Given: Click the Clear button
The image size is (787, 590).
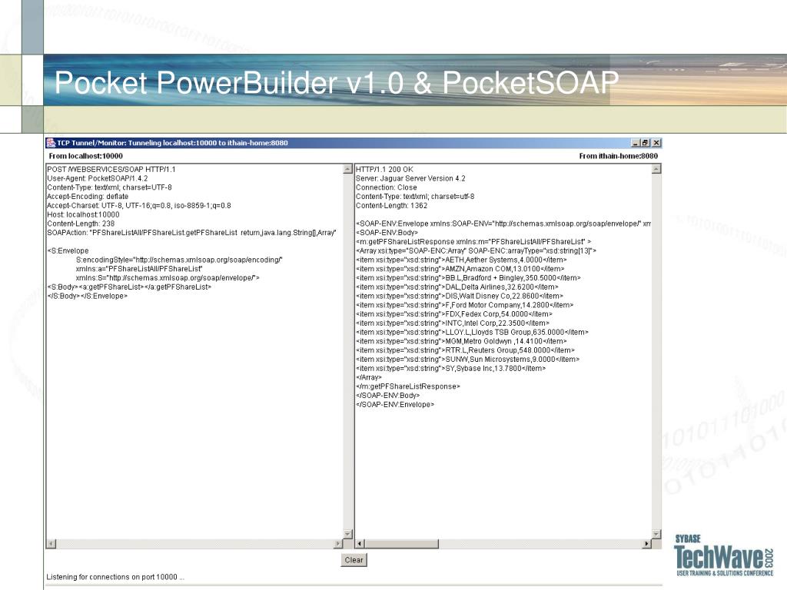Looking at the screenshot, I should tap(354, 560).
